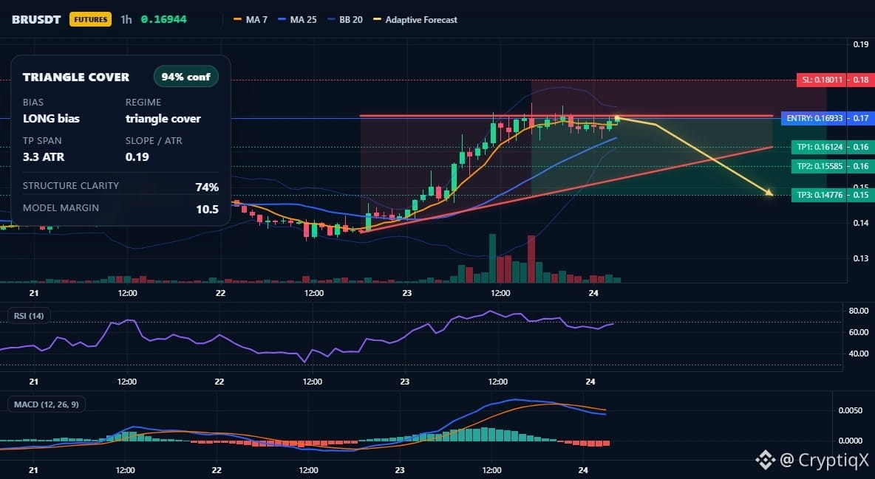Screen dimensions: 875x479
Task: Click the SL: 0.18011 stop-loss tag
Action: [822, 80]
